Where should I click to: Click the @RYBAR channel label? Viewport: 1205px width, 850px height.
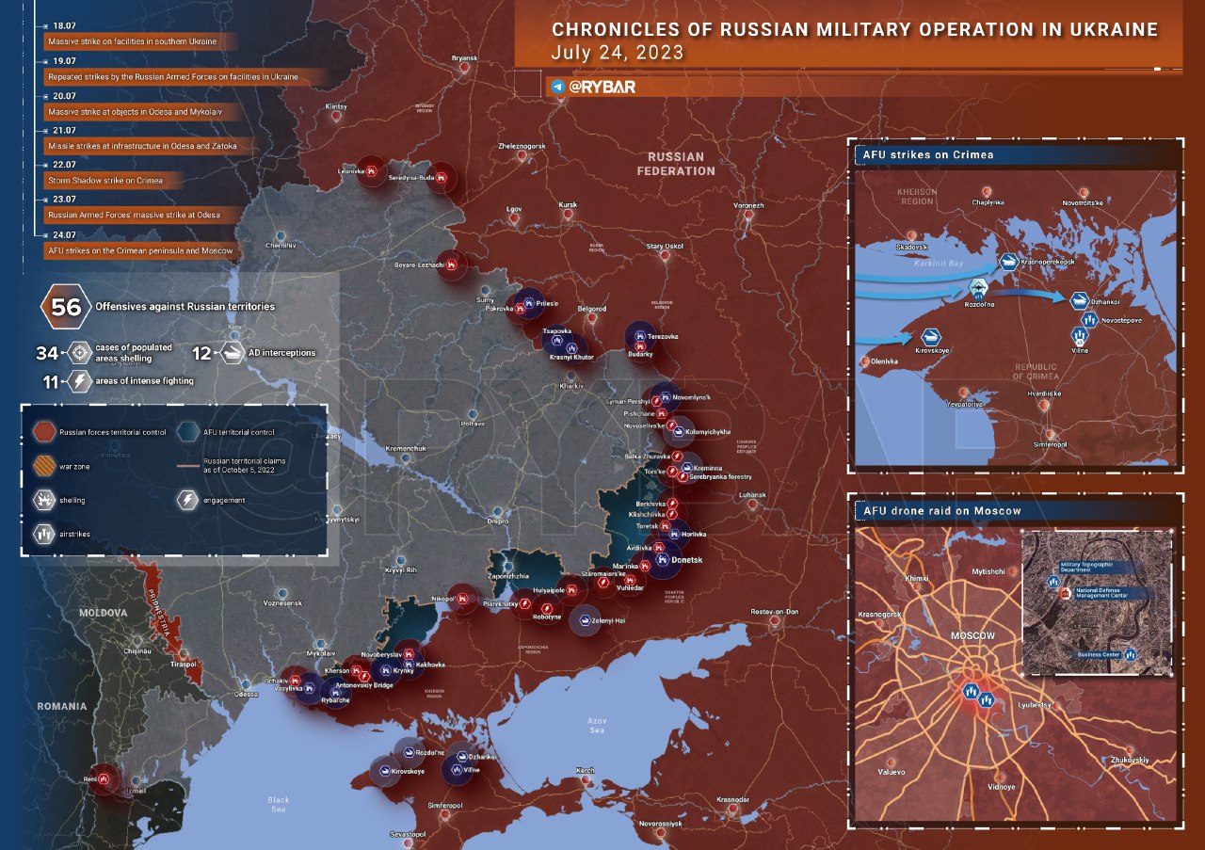602,87
